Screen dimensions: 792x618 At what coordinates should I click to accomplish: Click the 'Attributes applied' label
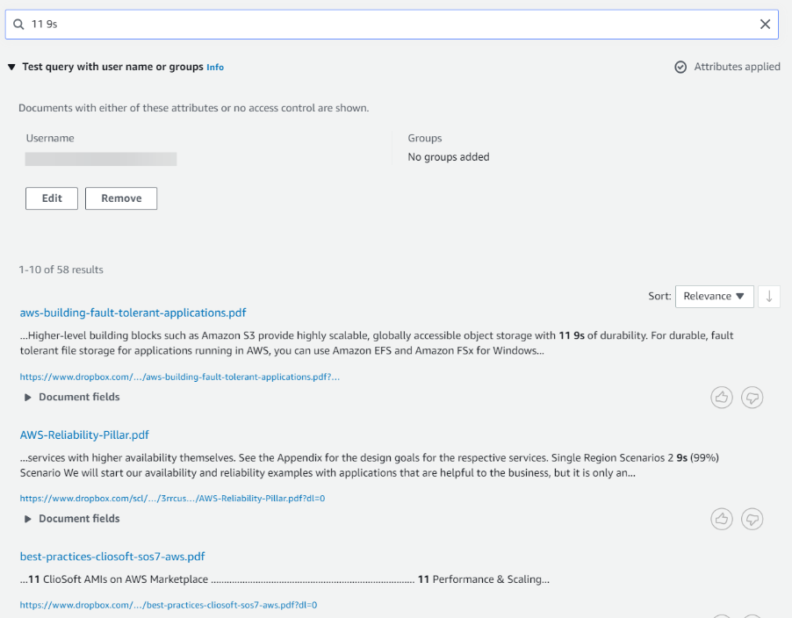click(737, 67)
